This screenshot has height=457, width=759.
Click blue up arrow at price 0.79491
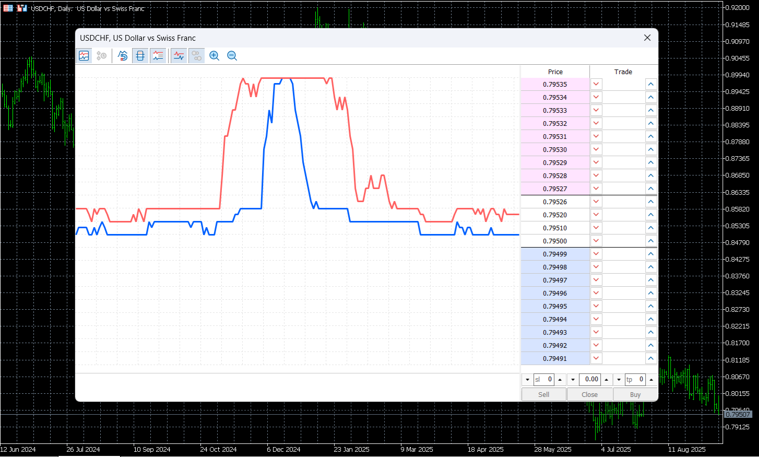pos(650,358)
